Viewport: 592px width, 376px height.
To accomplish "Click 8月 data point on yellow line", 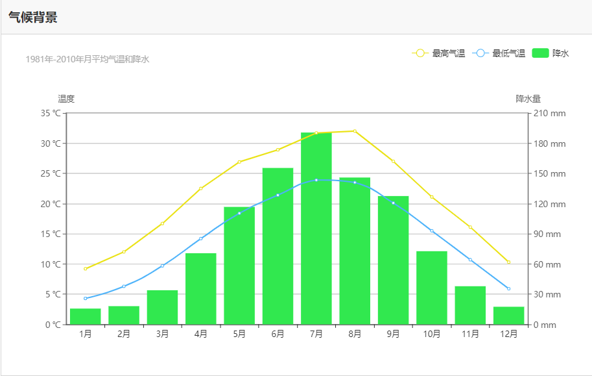I will pyautogui.click(x=355, y=131).
